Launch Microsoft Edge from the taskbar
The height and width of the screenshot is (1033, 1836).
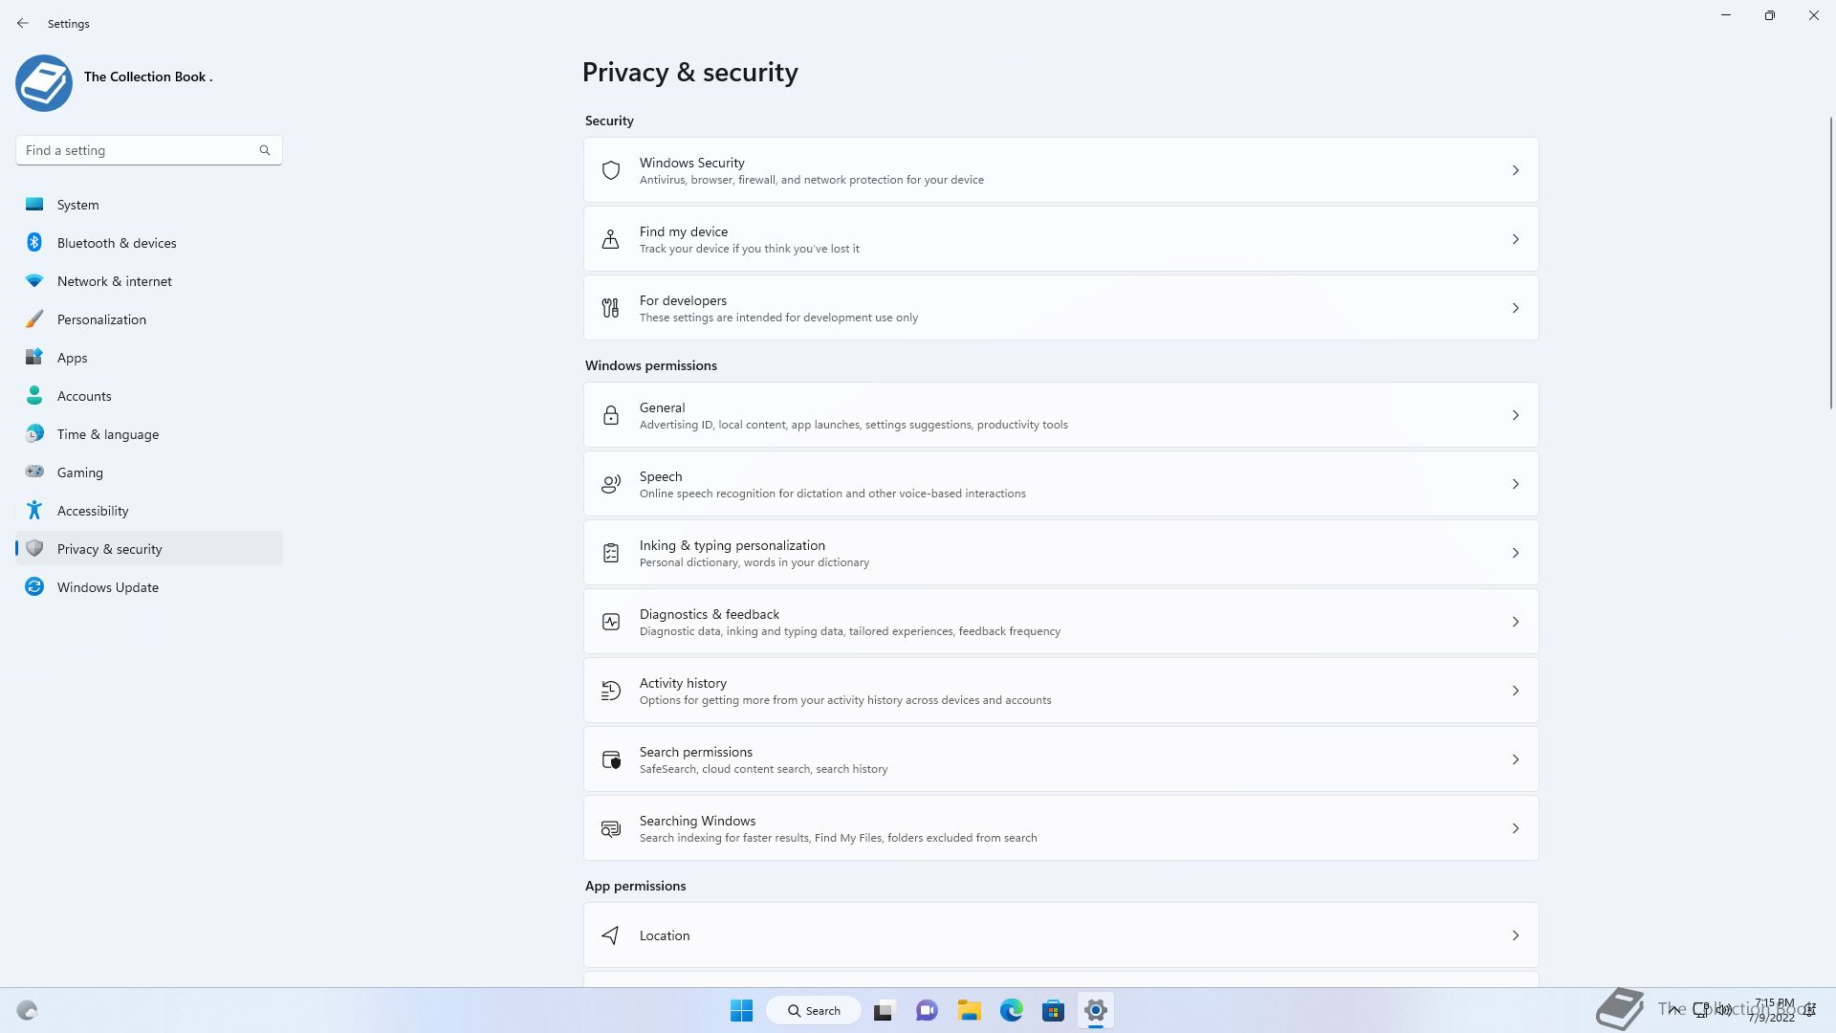point(1012,1010)
